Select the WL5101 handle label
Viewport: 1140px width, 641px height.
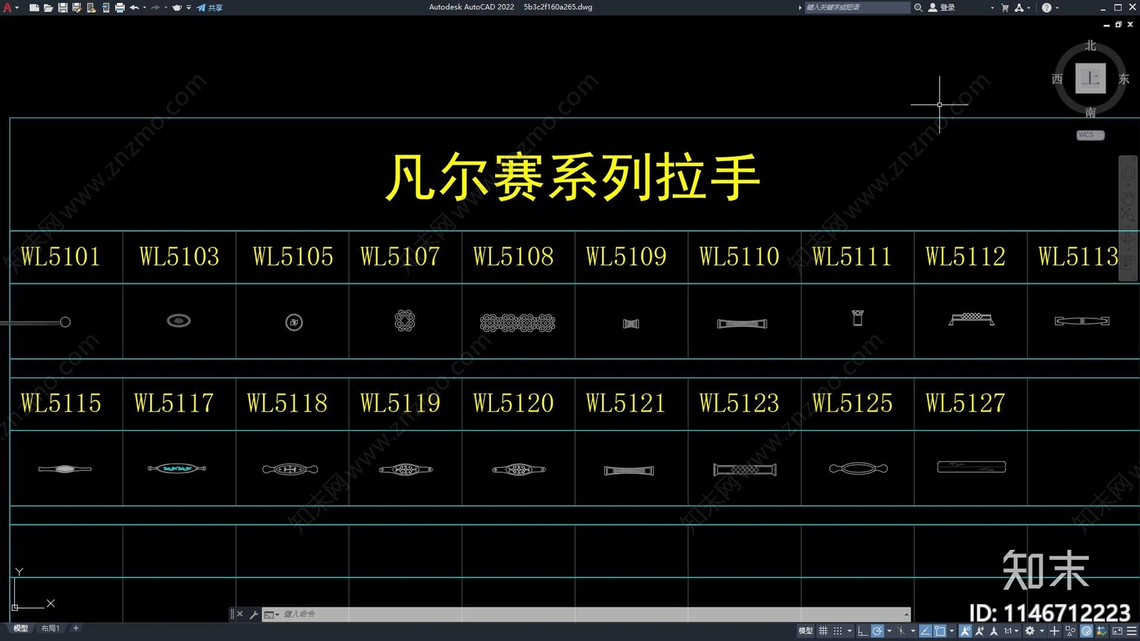61,257
